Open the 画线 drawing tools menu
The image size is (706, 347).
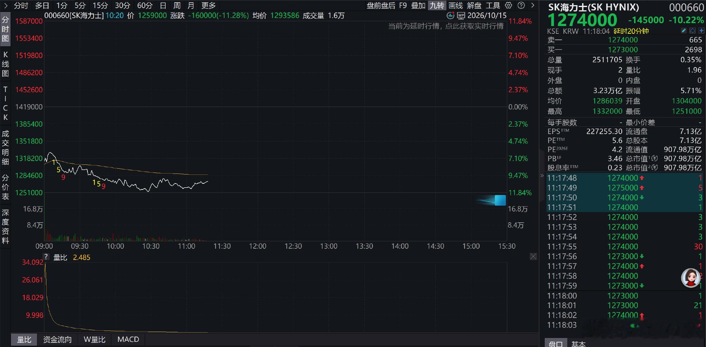coord(455,5)
